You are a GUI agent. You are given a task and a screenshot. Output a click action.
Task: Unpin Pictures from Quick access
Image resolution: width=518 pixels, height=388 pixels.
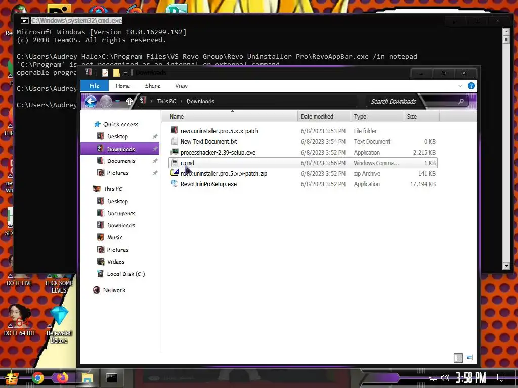[x=155, y=173]
